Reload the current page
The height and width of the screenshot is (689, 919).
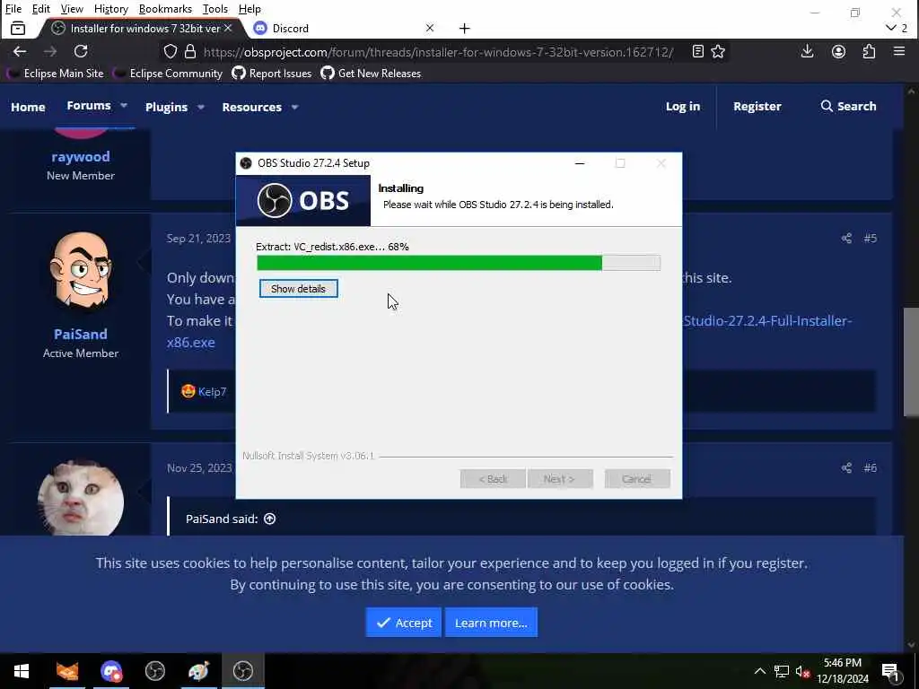pos(81,51)
